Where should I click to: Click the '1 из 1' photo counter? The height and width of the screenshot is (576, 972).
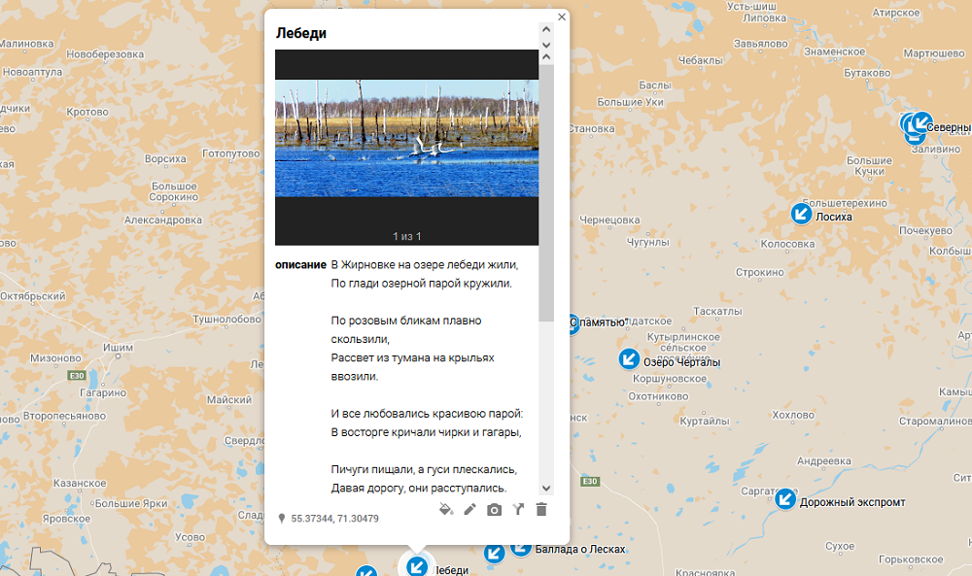tap(406, 236)
